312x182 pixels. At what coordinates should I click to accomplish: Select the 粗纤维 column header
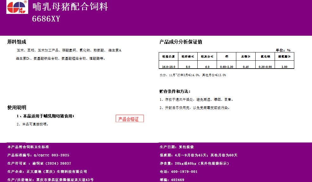point(188,57)
